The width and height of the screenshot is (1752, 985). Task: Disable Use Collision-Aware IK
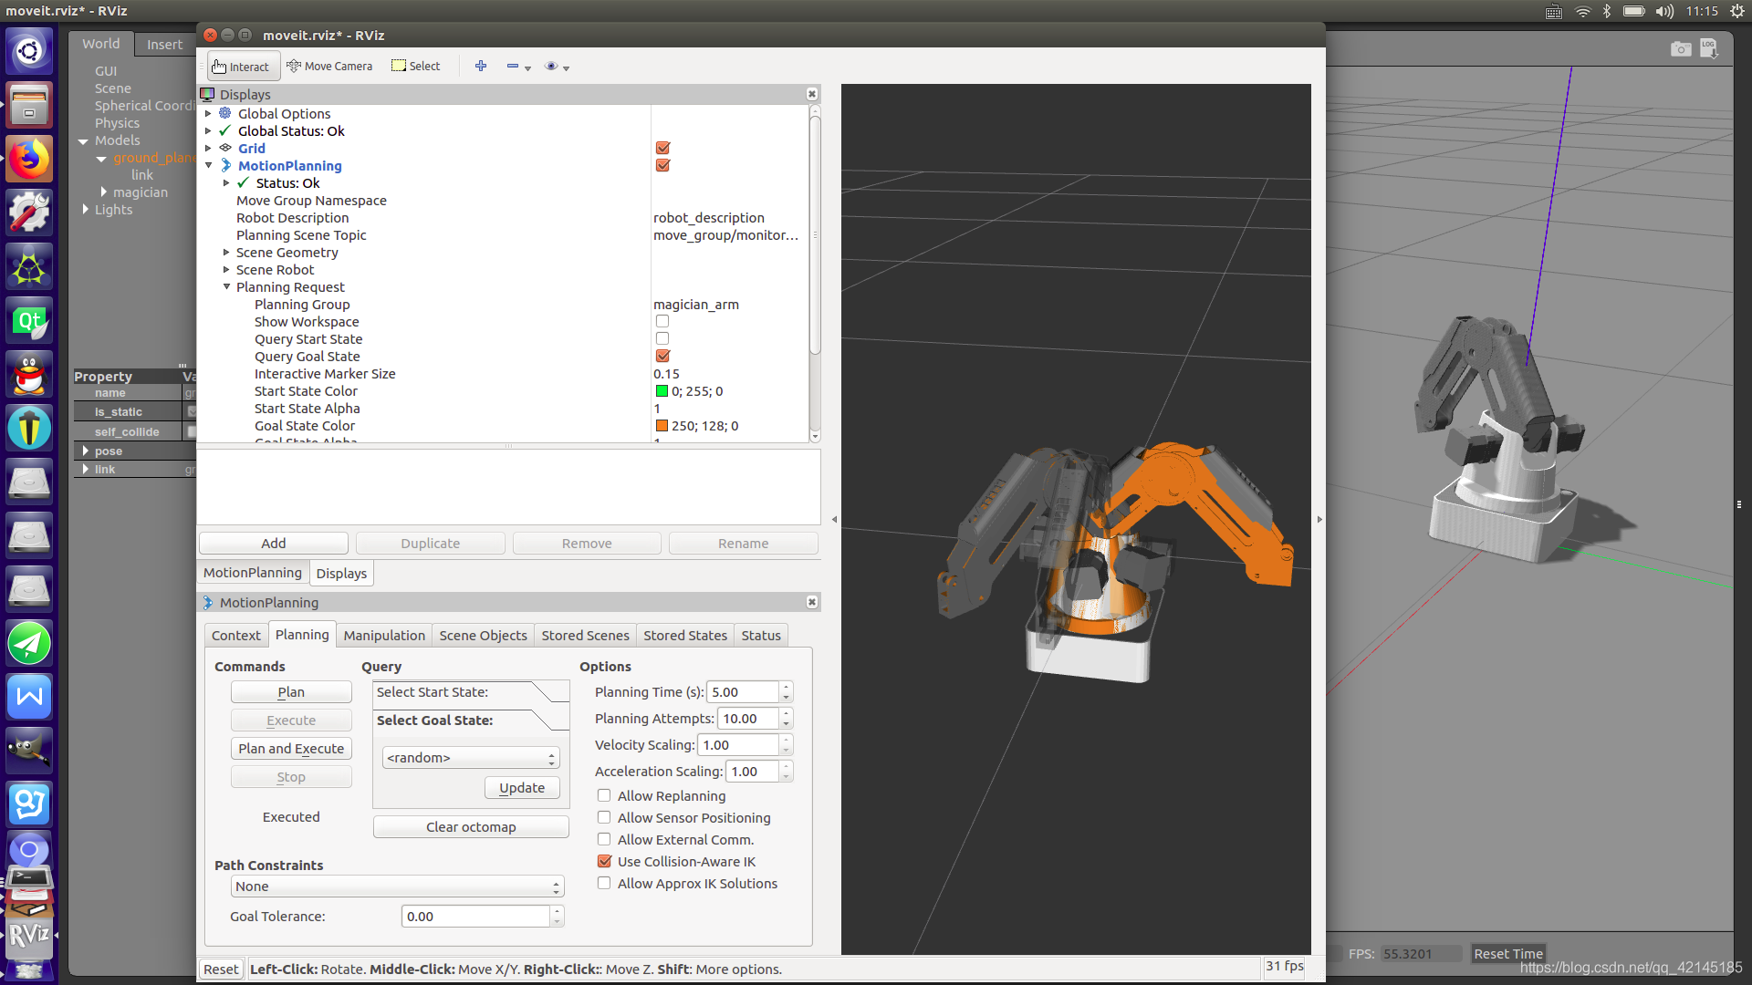pyautogui.click(x=604, y=862)
